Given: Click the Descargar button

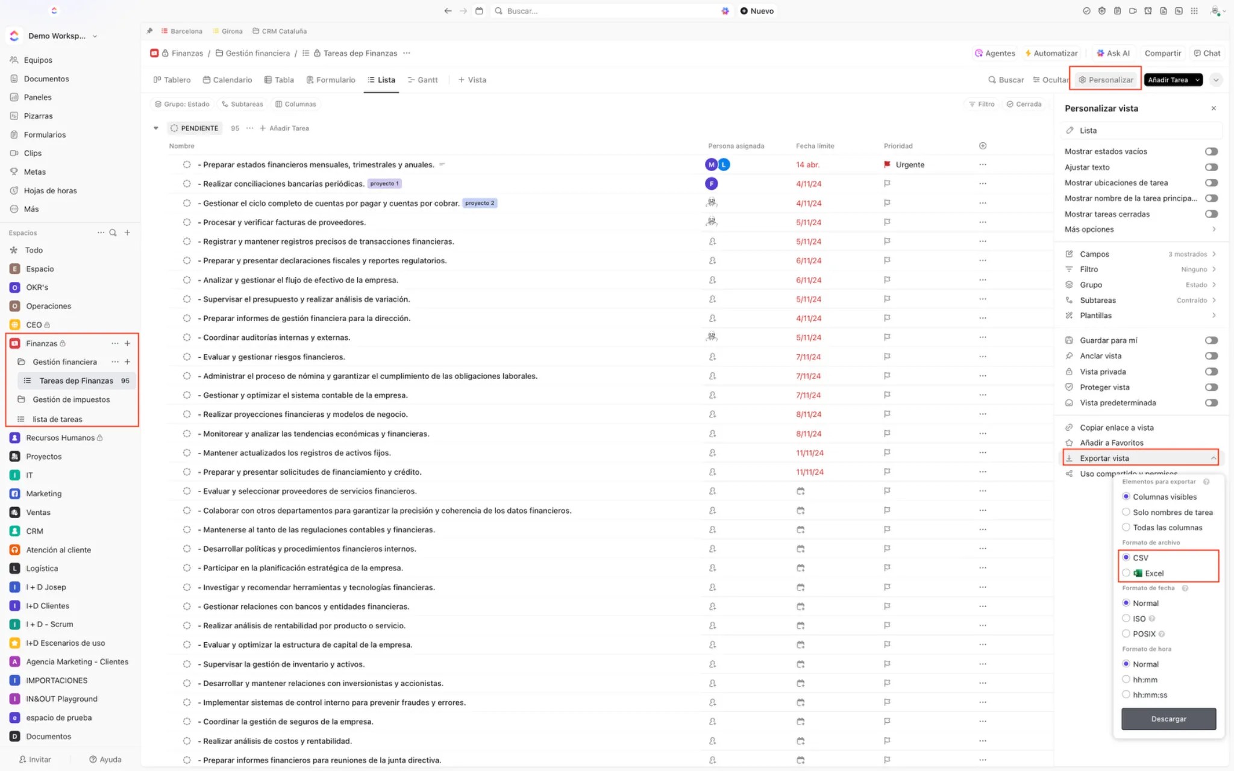Looking at the screenshot, I should pyautogui.click(x=1168, y=719).
